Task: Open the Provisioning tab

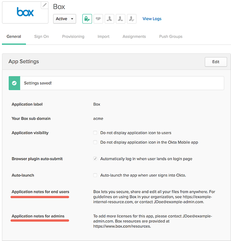Action: pyautogui.click(x=73, y=36)
